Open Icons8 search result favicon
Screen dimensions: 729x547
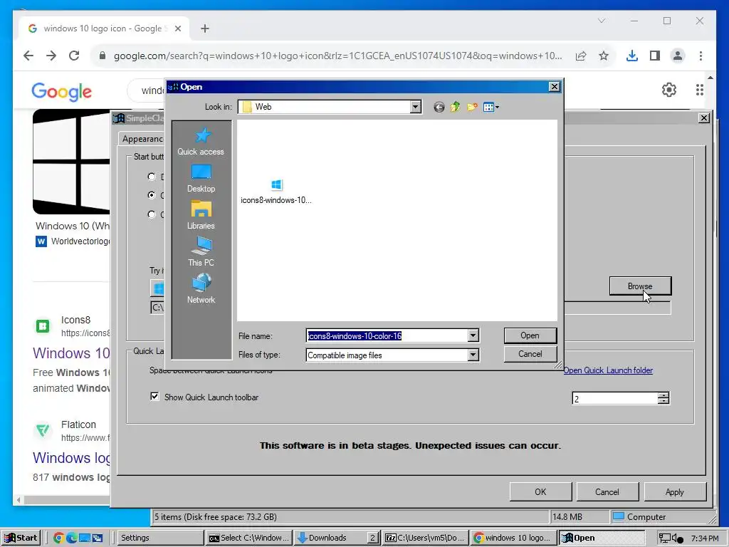pyautogui.click(x=43, y=326)
